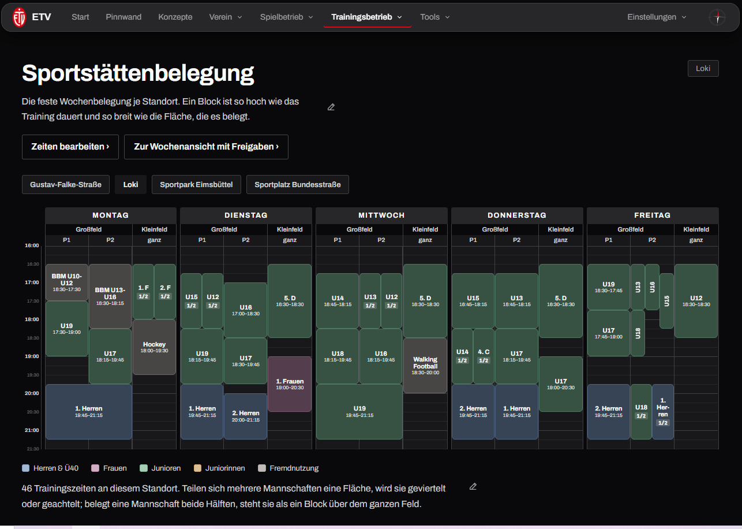Switch to the Gustav-Falke-Straße location tab
The height and width of the screenshot is (529, 742).
[x=66, y=185]
